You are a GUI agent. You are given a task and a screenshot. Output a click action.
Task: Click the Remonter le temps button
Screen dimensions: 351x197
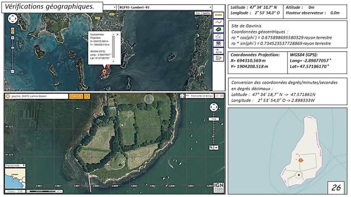(x=199, y=96)
